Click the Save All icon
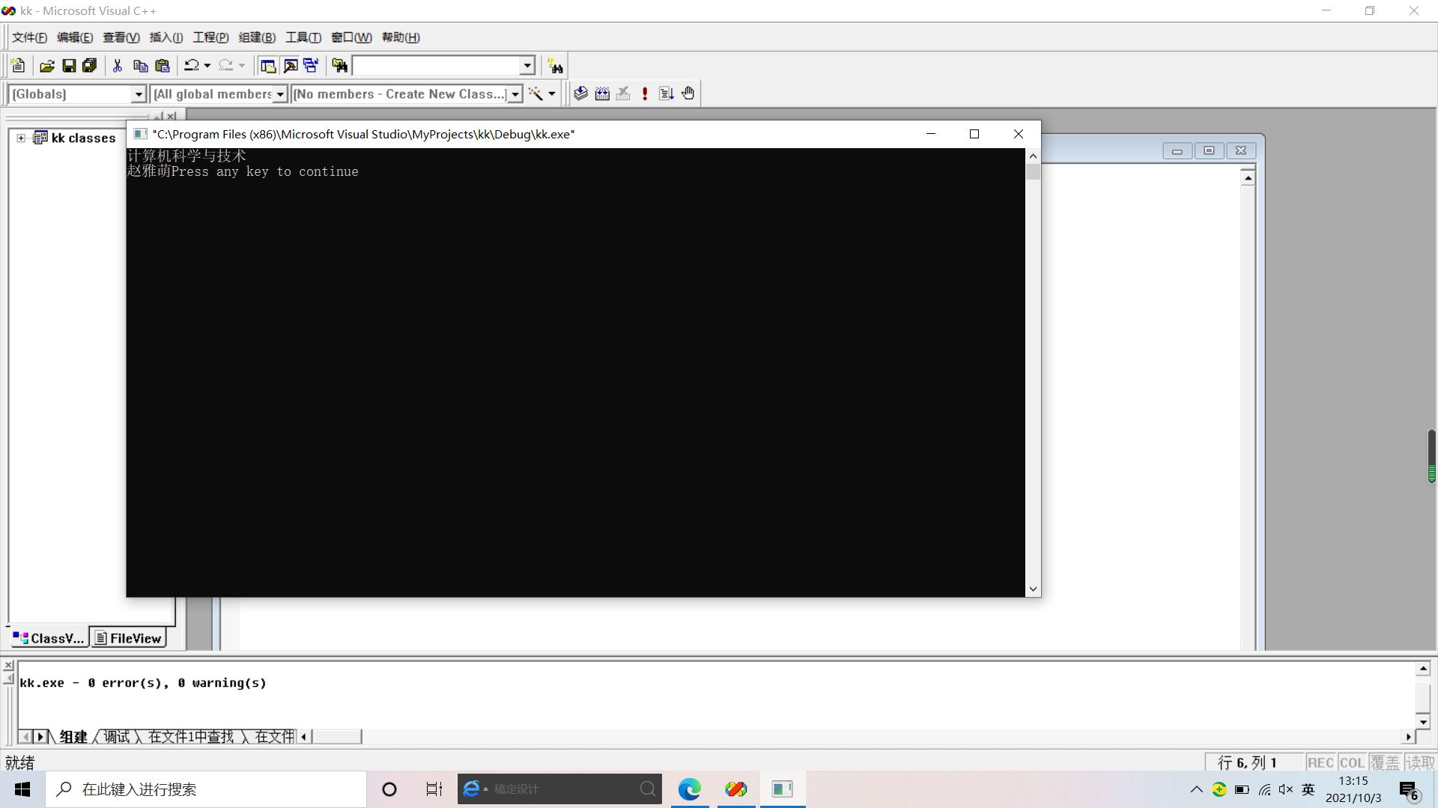The width and height of the screenshot is (1438, 808). click(x=90, y=66)
